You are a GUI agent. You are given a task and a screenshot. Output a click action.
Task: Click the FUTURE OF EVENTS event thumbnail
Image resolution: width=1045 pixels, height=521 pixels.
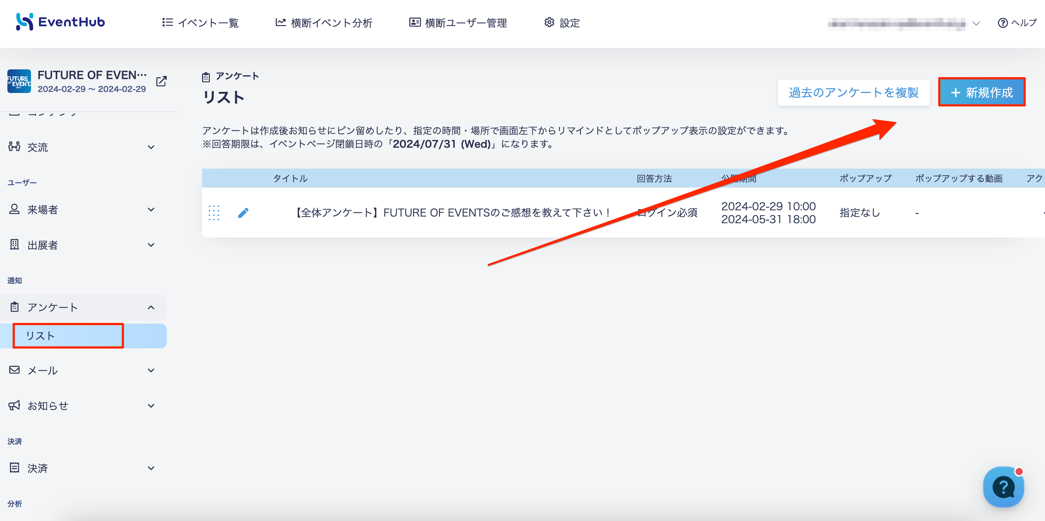click(19, 81)
